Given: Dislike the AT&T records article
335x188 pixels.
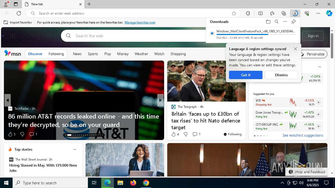Looking at the screenshot, I should click(x=22, y=134).
